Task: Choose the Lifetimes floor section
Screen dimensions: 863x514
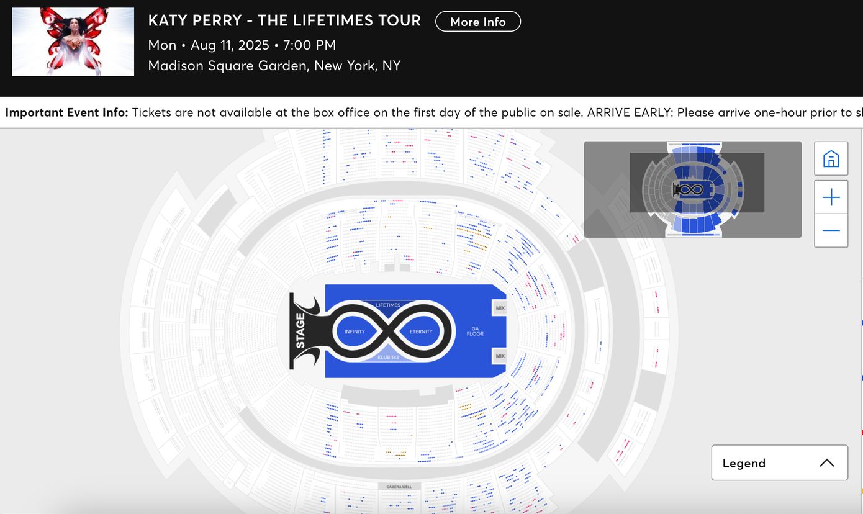Action: point(388,305)
